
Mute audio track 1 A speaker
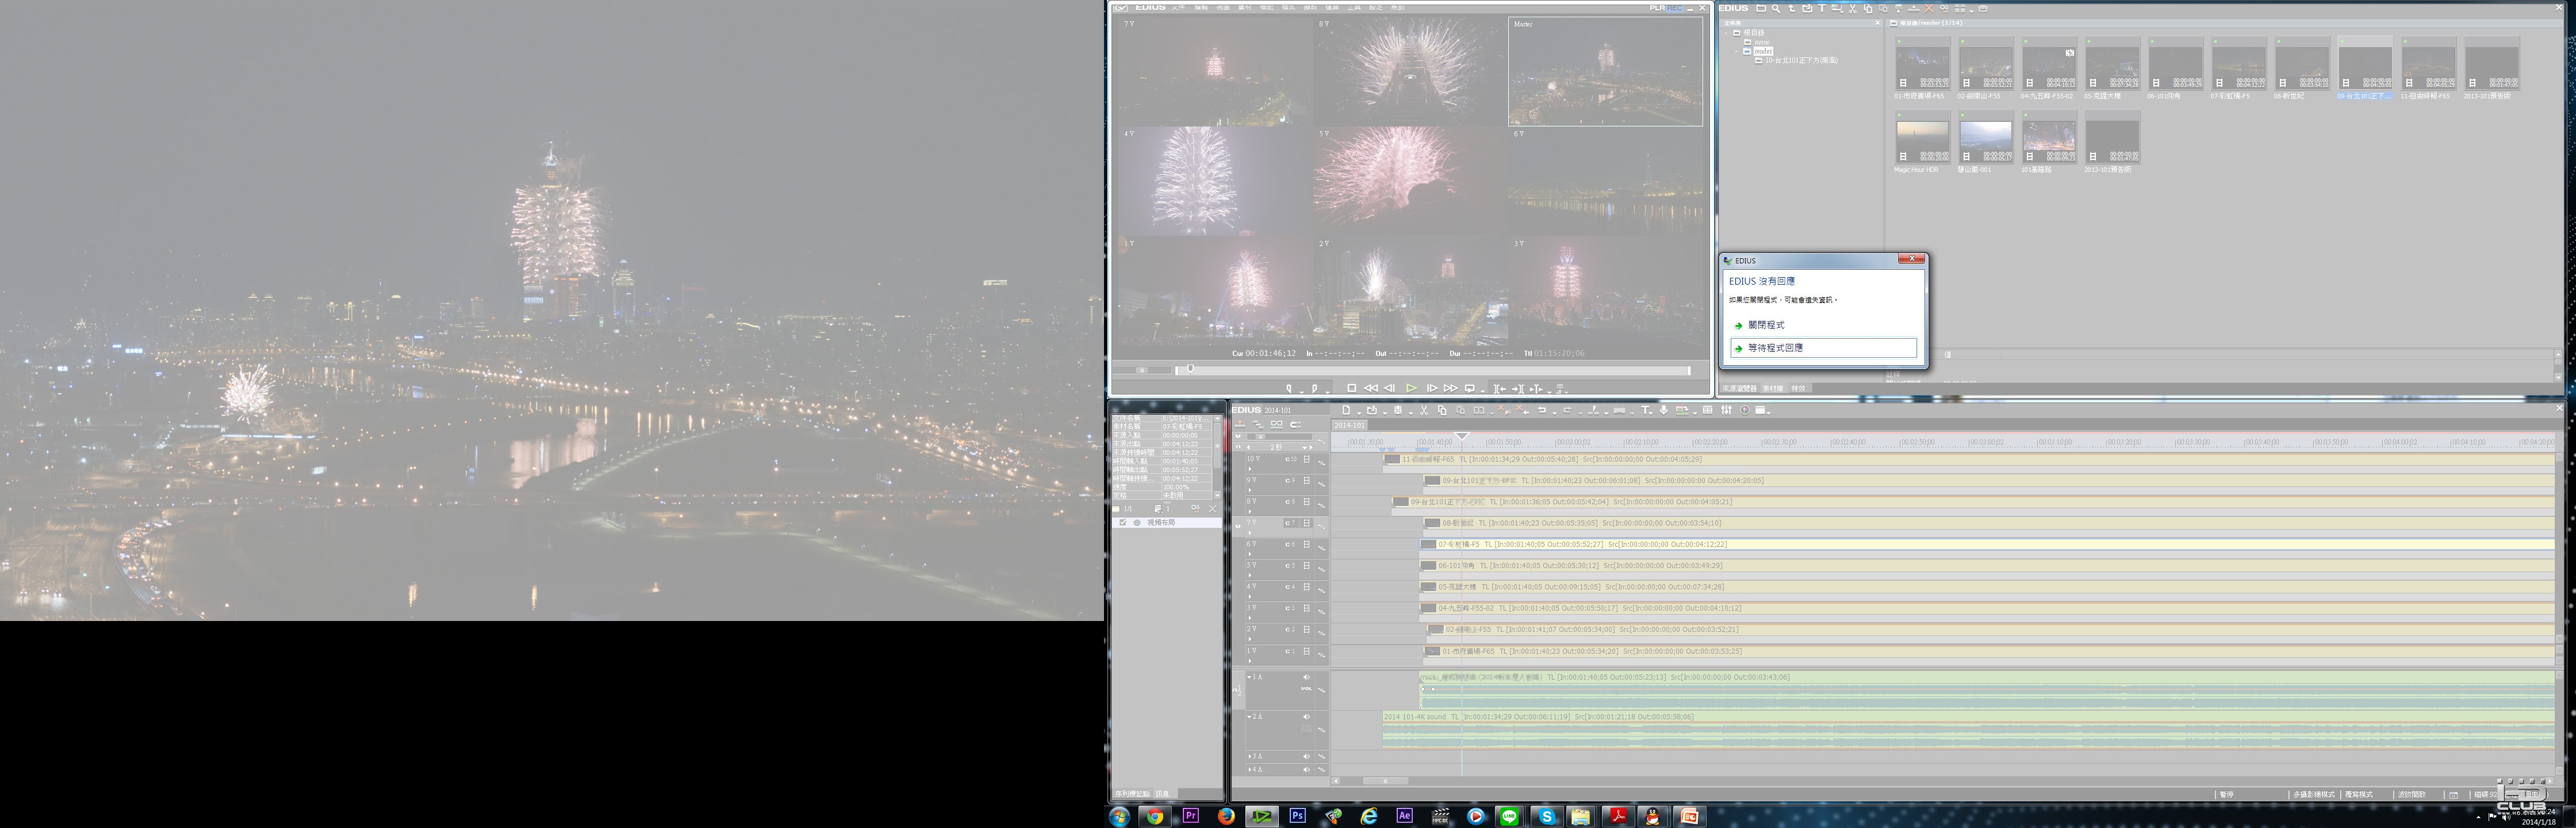(x=1306, y=677)
